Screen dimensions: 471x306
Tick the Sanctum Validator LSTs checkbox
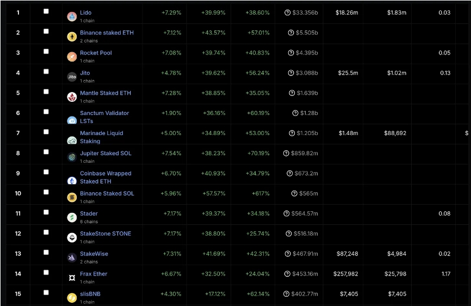pyautogui.click(x=46, y=112)
